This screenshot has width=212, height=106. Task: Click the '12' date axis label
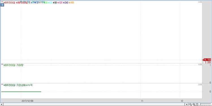(x=182, y=101)
